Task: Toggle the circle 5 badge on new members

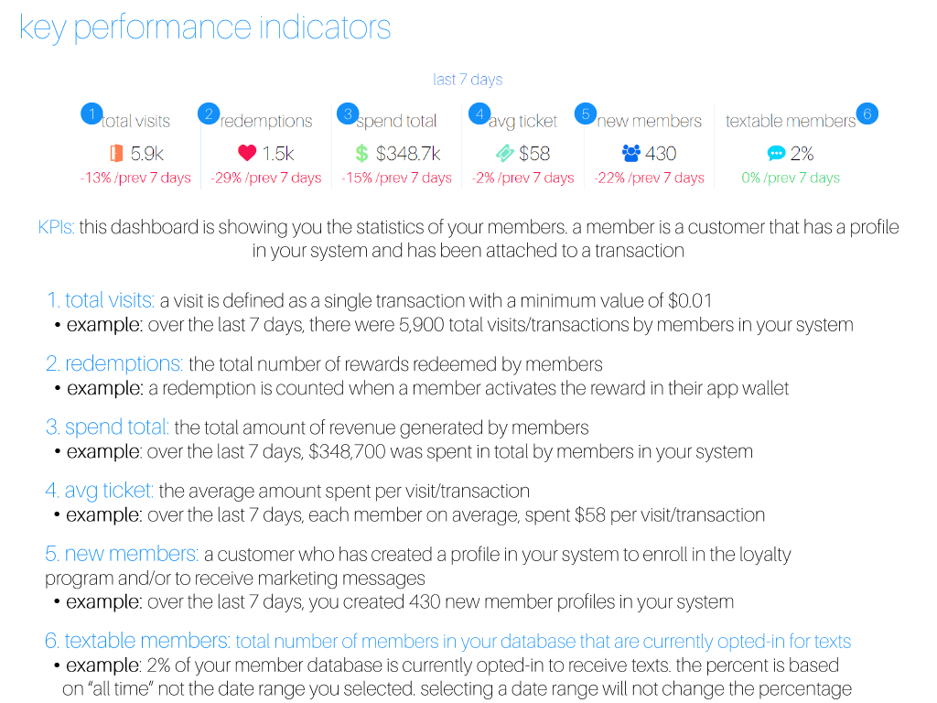Action: coord(585,114)
